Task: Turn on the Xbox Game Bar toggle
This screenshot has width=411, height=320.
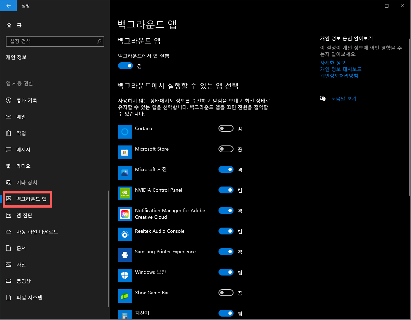Action: 226,293
